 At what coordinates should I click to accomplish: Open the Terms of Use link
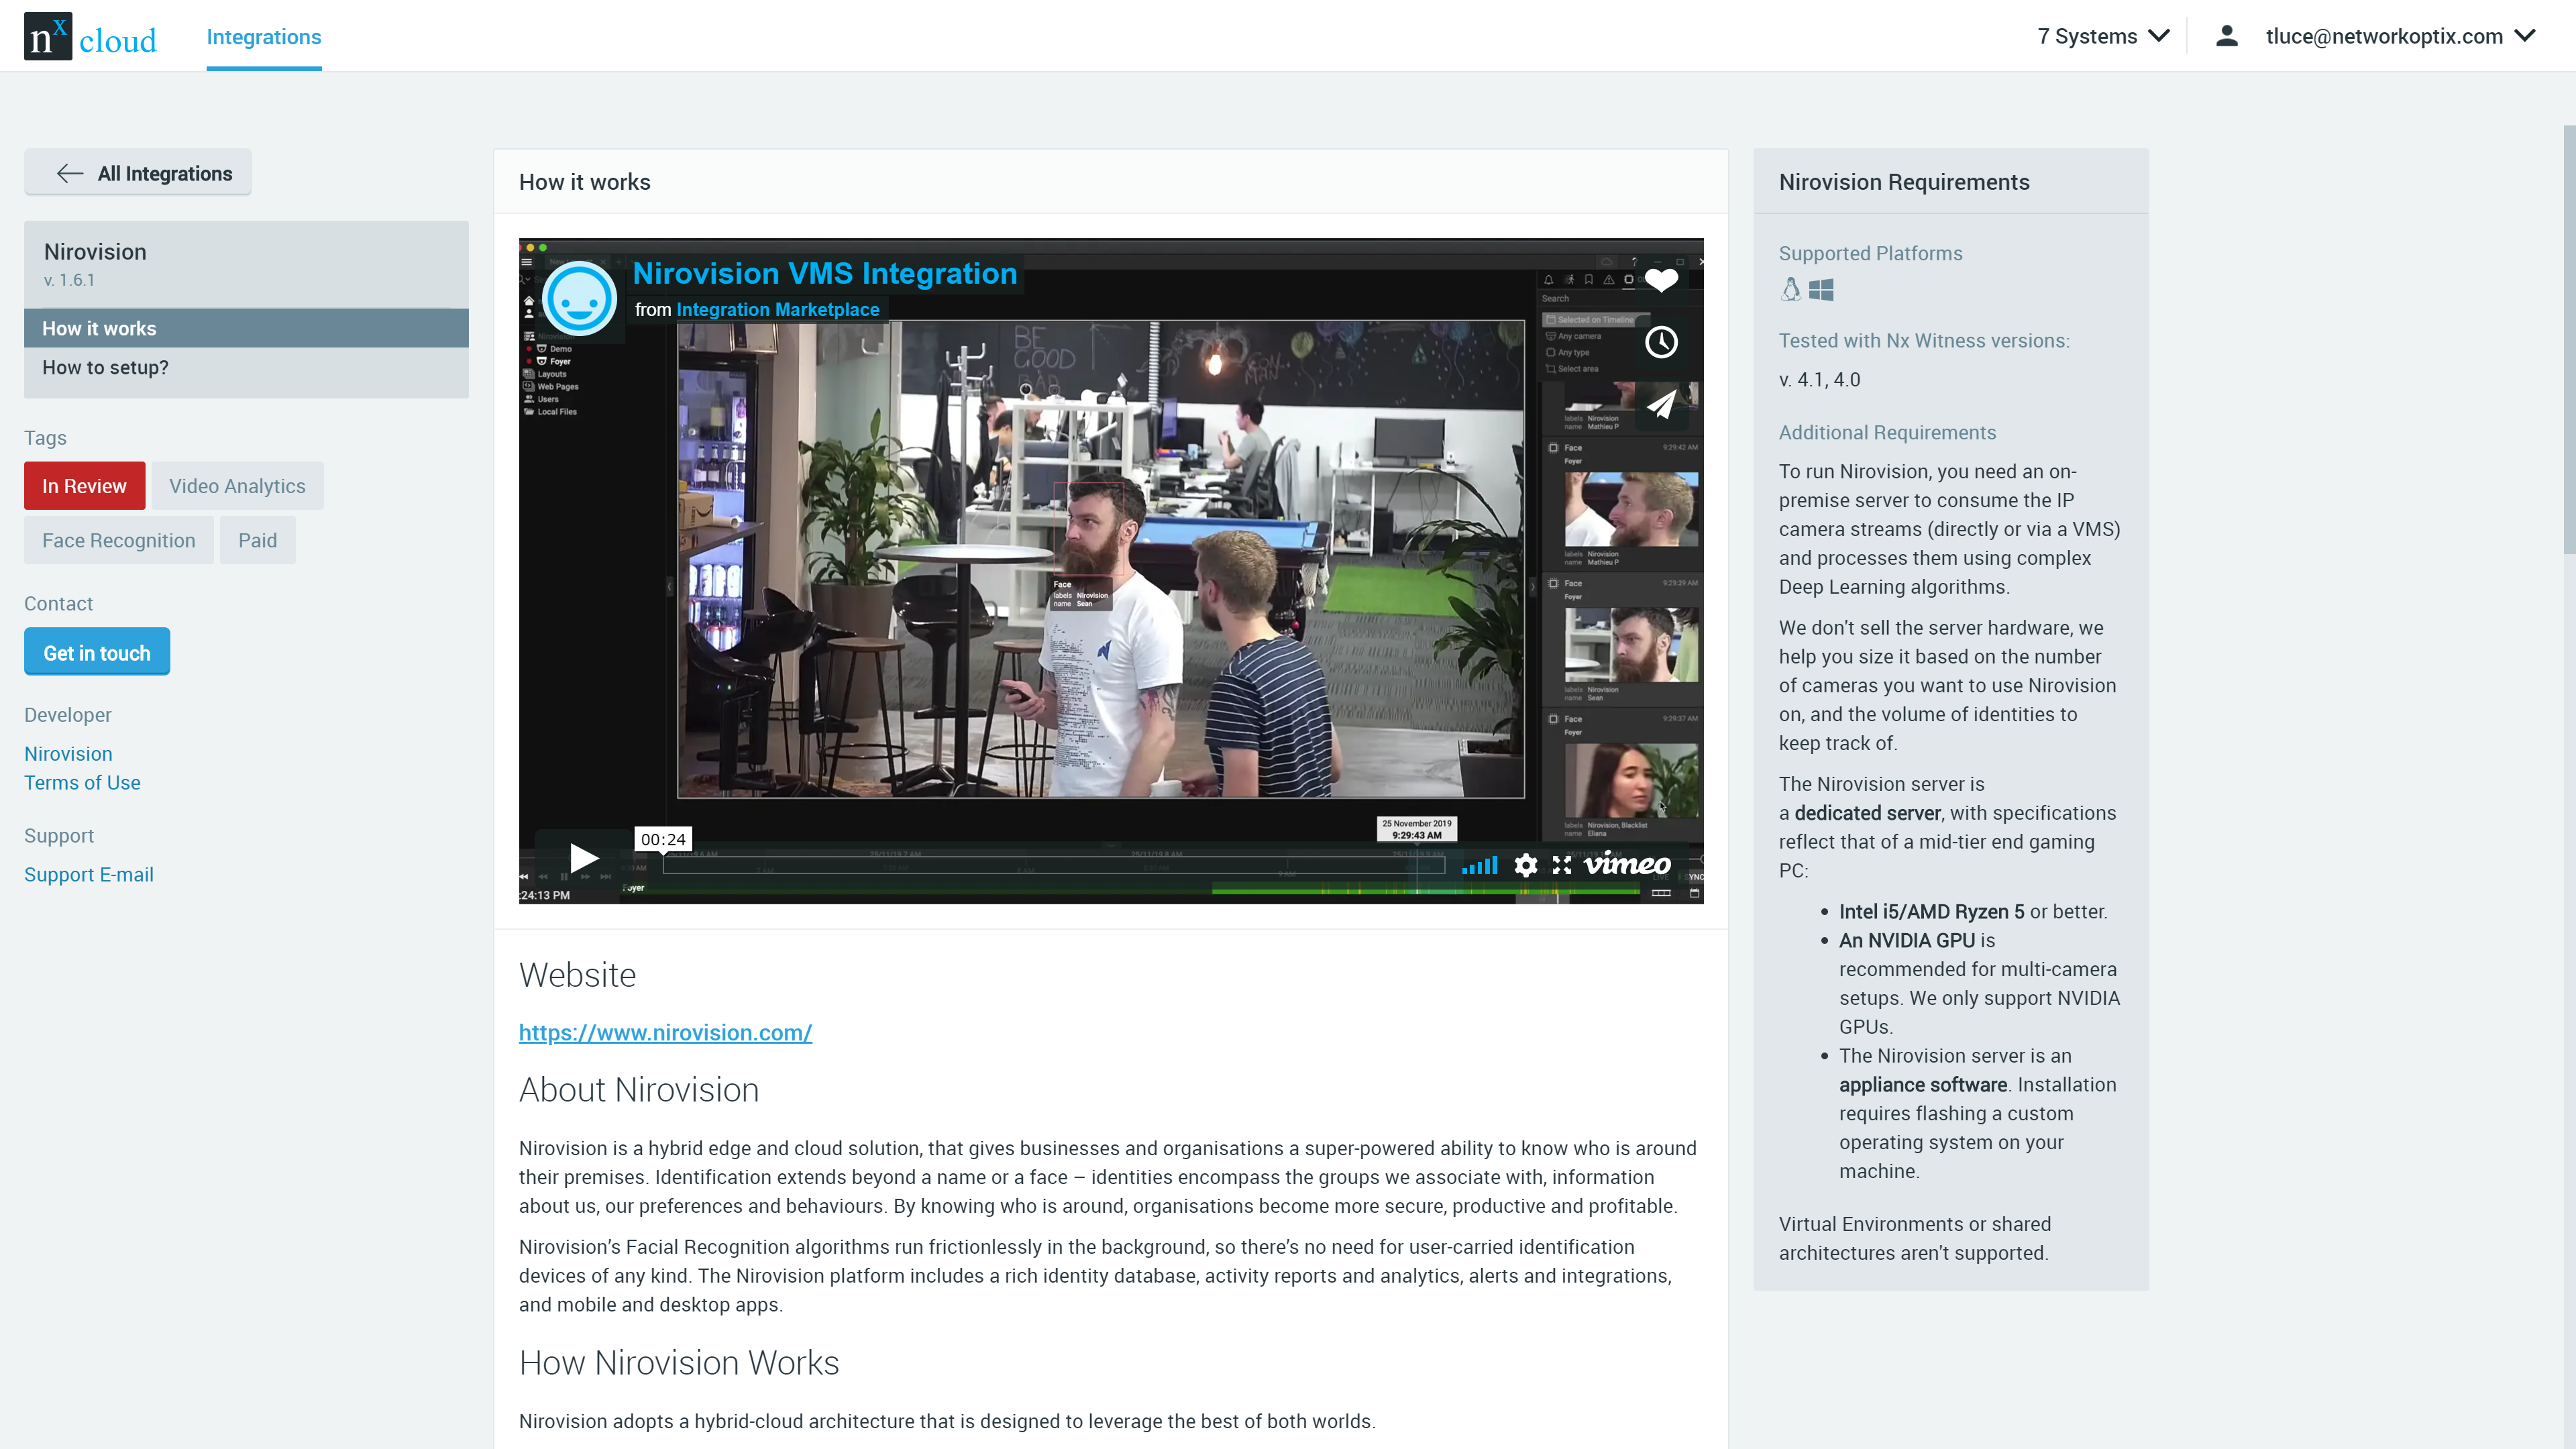pyautogui.click(x=82, y=783)
